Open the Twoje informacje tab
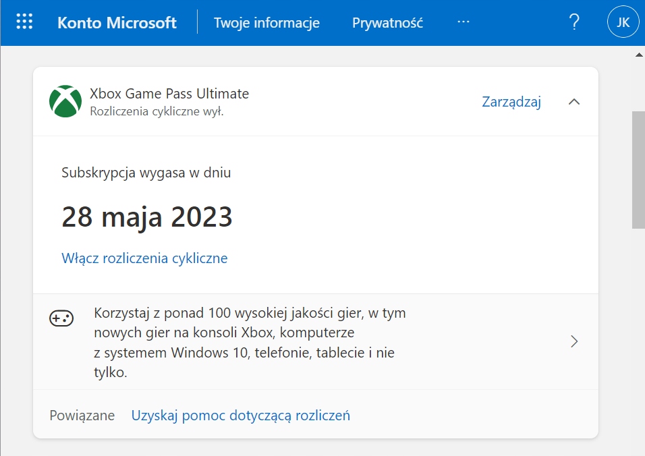 (267, 23)
